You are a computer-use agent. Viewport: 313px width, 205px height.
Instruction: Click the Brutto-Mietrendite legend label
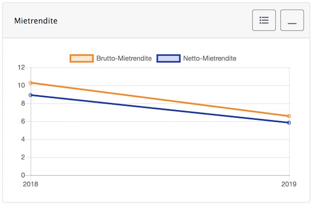(x=124, y=58)
